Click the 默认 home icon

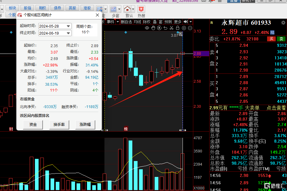point(127,9)
